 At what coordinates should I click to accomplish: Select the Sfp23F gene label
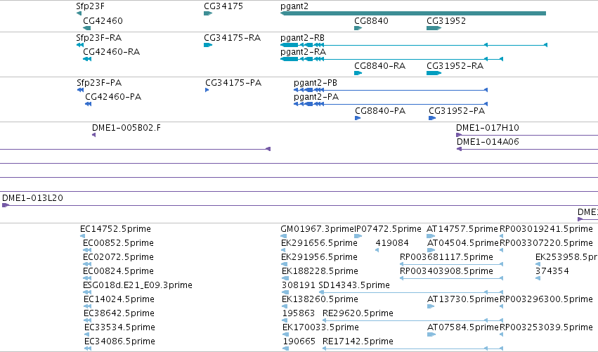[90, 6]
